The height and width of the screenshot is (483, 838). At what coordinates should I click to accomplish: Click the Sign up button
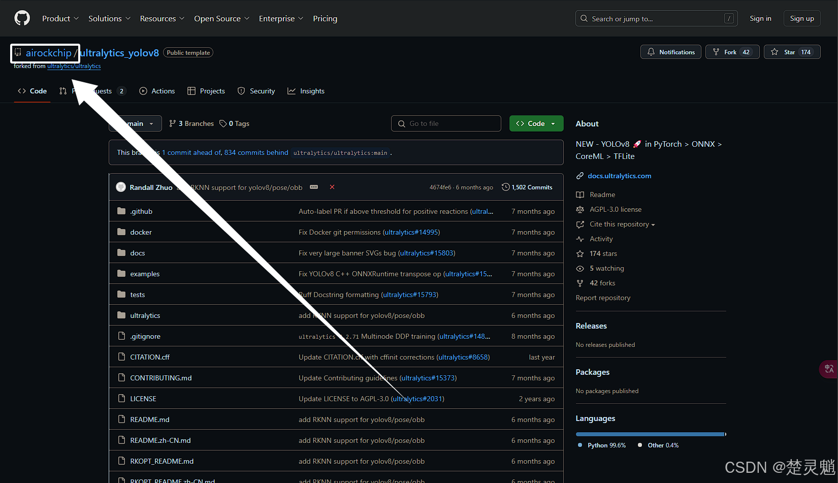point(802,18)
